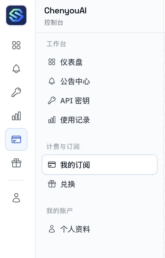Go to 公告中心 announcements page
This screenshot has height=258, width=165.
point(75,82)
